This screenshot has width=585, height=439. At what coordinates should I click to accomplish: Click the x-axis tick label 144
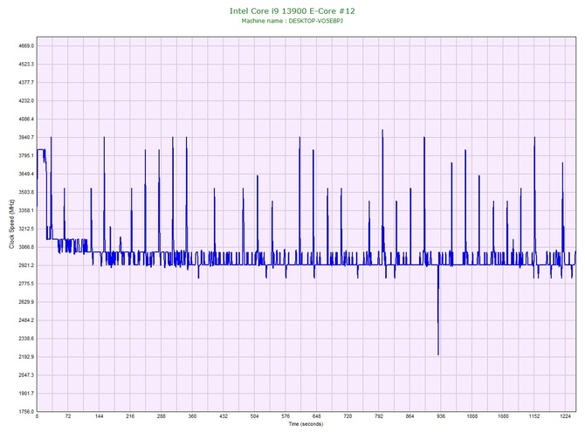pyautogui.click(x=99, y=416)
